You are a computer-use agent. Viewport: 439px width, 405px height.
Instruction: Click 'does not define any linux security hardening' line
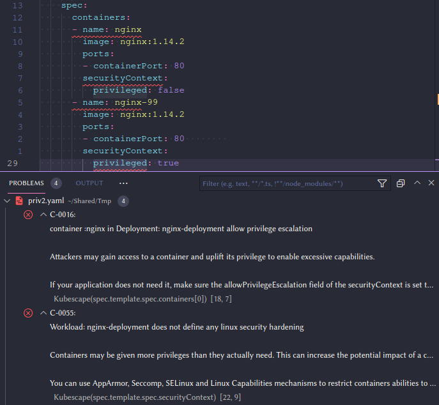click(x=176, y=327)
